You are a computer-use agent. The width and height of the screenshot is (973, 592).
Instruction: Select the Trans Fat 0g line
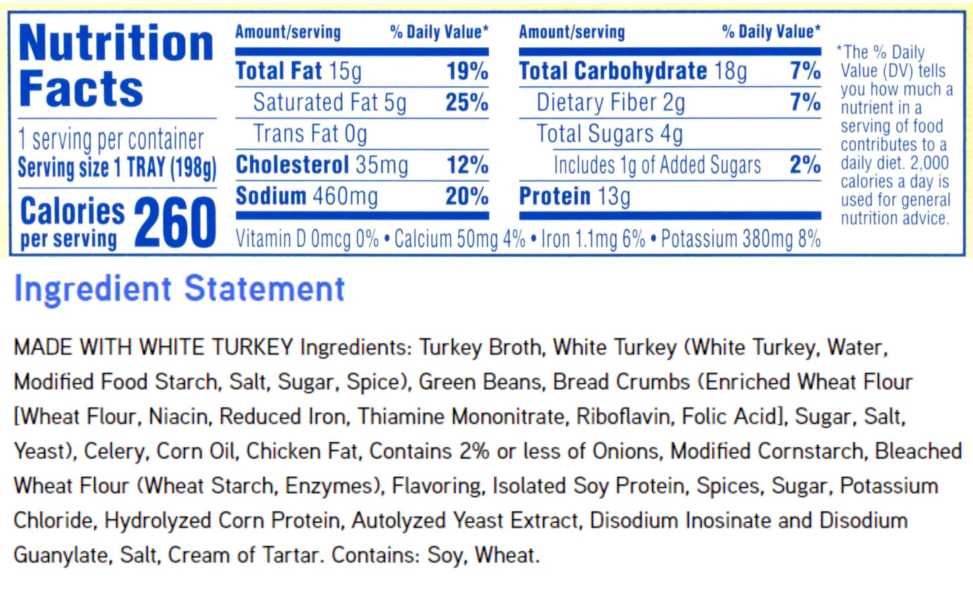point(310,134)
